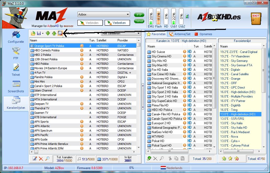This screenshot has width=270, height=173.
Task: Select HBO Comedy Polska channel row
Action: [x=83, y=50]
